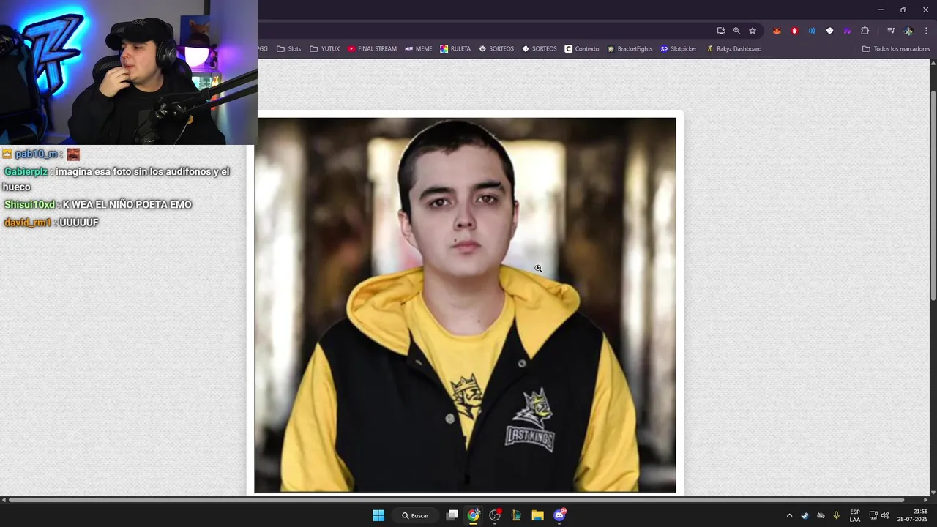The width and height of the screenshot is (937, 527).
Task: Click the blue sound-wave extension icon
Action: 812,31
